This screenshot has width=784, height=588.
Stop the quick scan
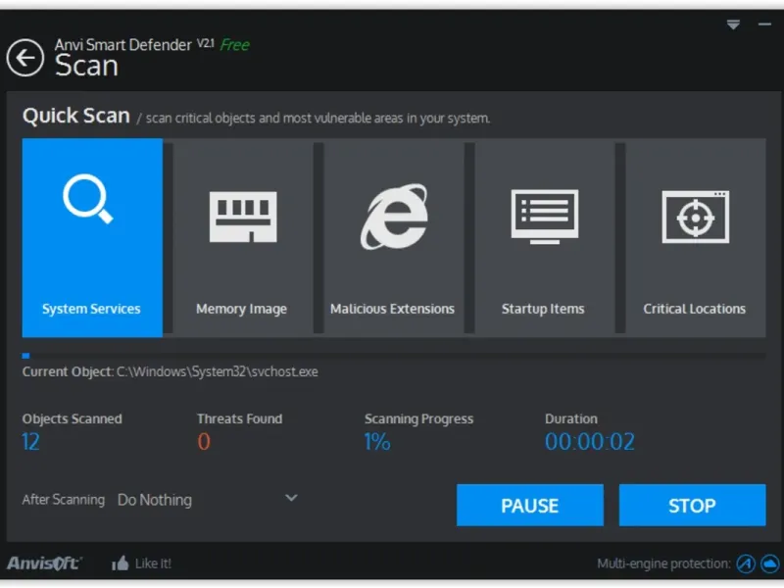[x=692, y=505]
